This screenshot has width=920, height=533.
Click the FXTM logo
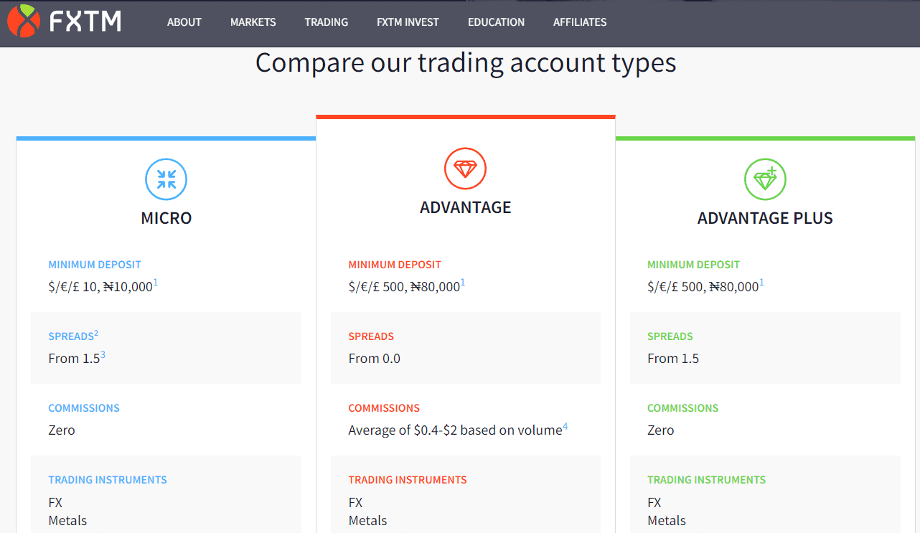pyautogui.click(x=65, y=22)
